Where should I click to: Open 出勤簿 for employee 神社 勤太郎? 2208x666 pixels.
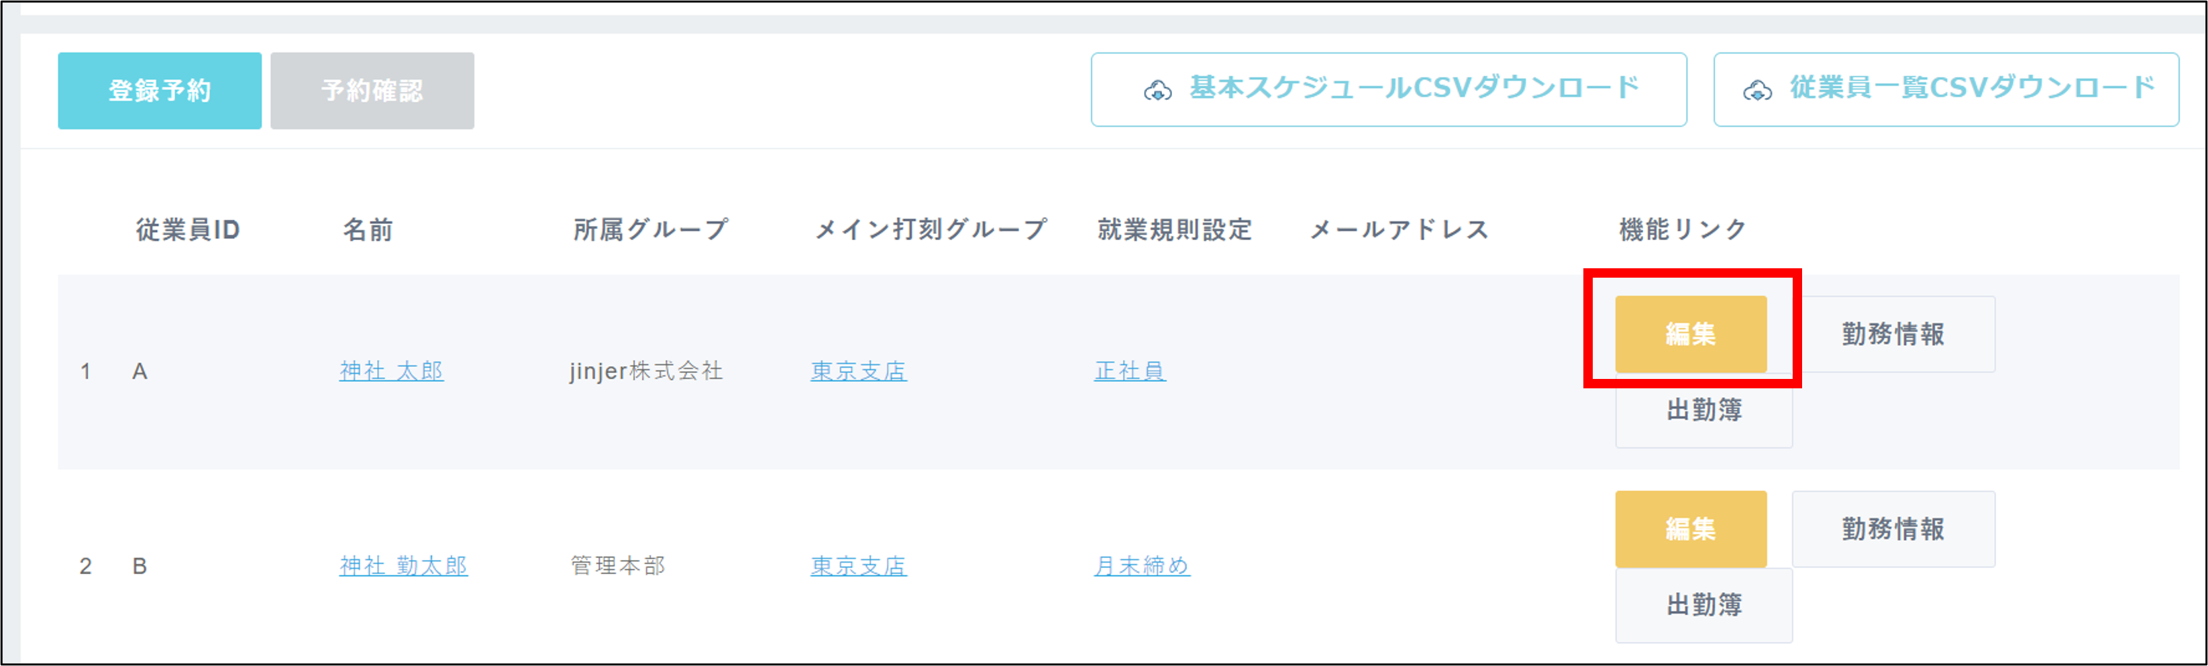(1703, 605)
